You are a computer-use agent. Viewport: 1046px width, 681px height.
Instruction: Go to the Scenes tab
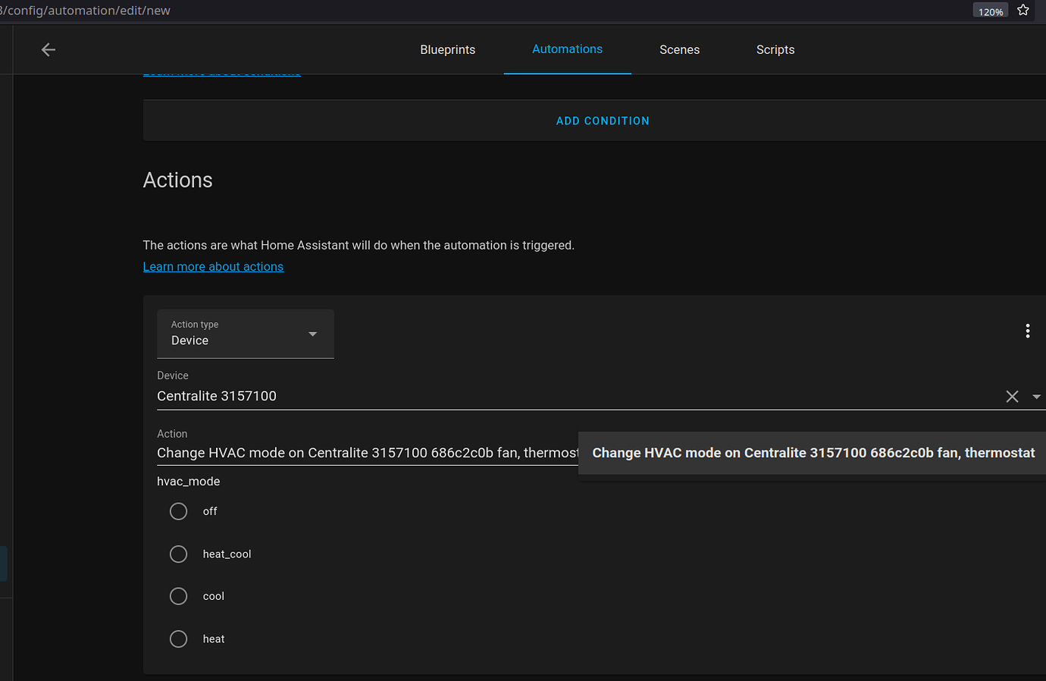[x=679, y=50]
